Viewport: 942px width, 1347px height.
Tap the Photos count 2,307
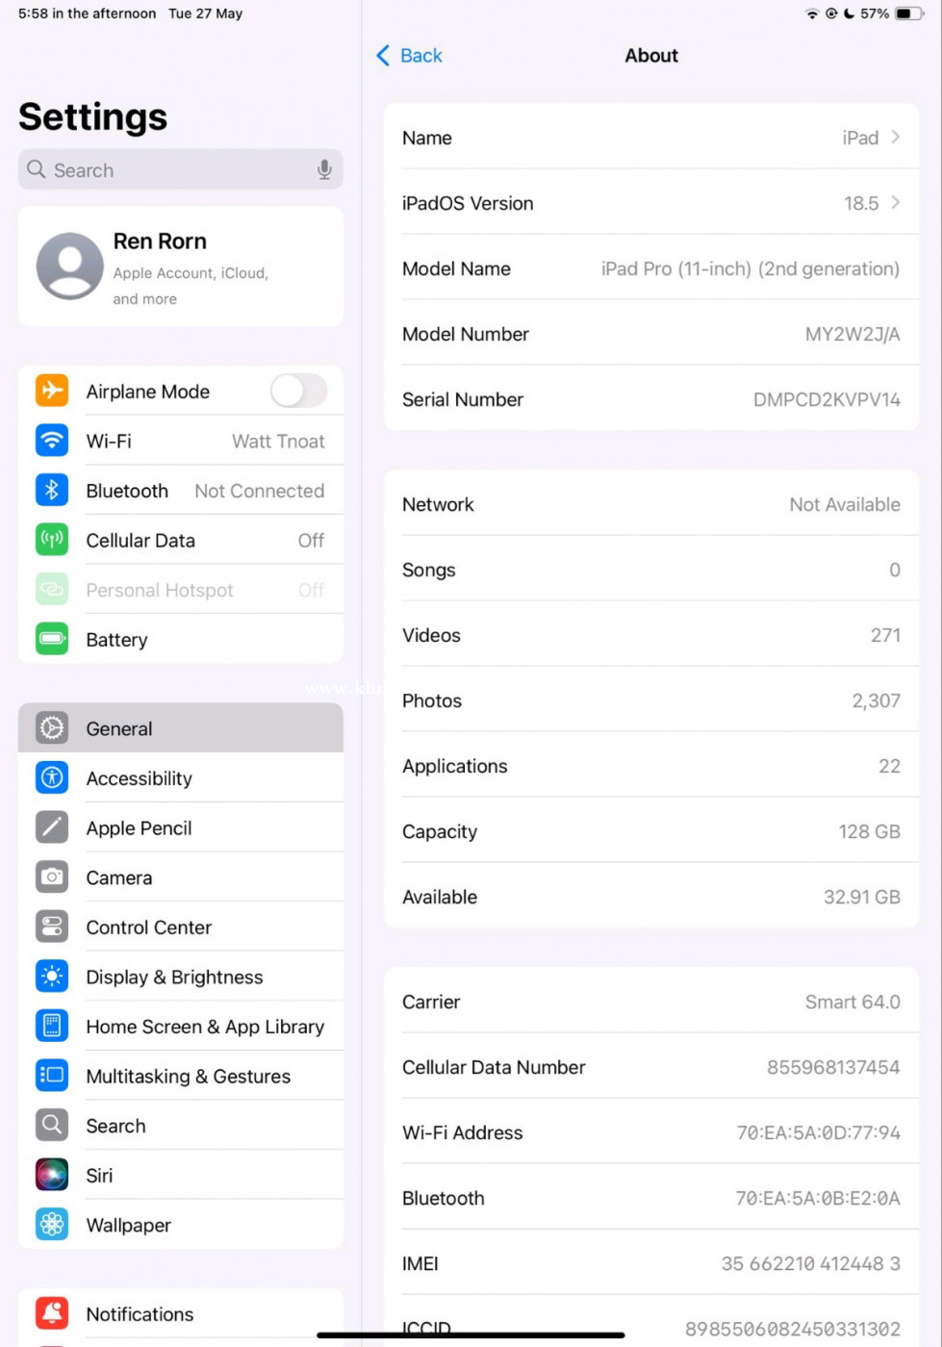click(876, 700)
